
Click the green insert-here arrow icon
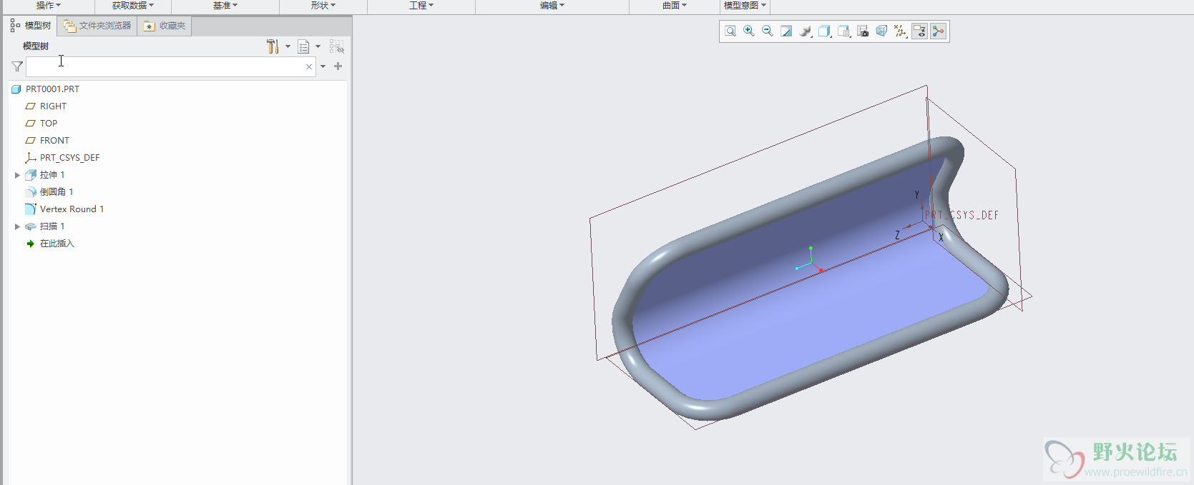[x=31, y=244]
